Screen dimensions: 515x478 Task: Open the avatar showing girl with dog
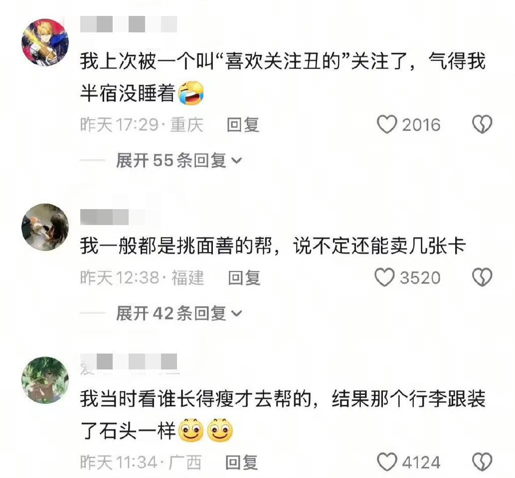click(x=45, y=227)
